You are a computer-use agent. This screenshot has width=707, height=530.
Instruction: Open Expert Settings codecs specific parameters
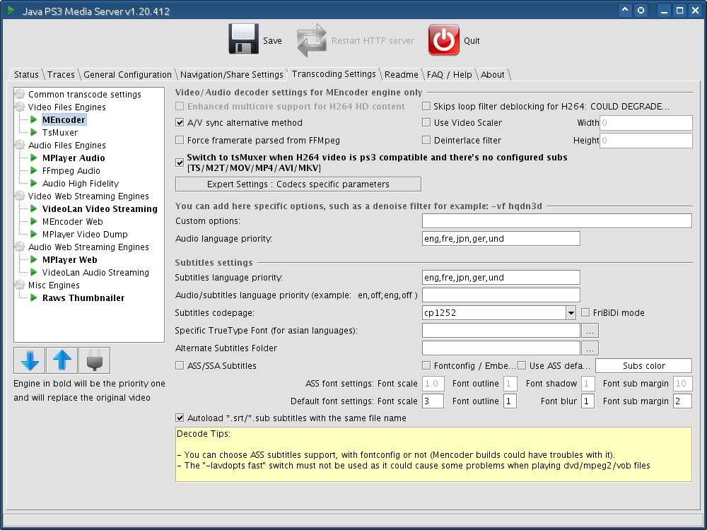click(x=298, y=184)
